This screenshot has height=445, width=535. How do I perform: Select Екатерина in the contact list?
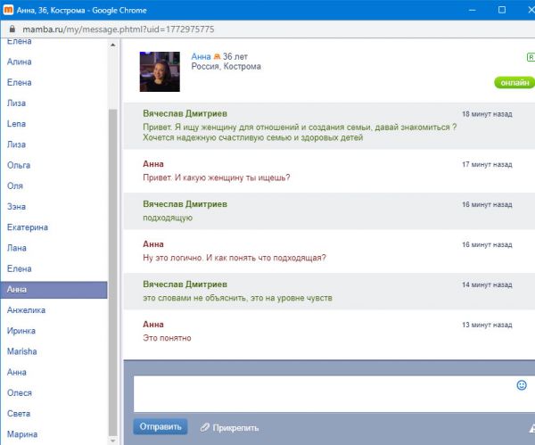(x=27, y=227)
